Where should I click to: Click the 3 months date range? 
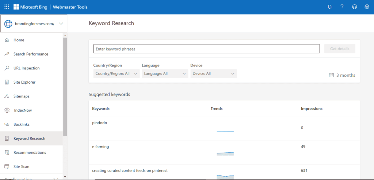346,75
